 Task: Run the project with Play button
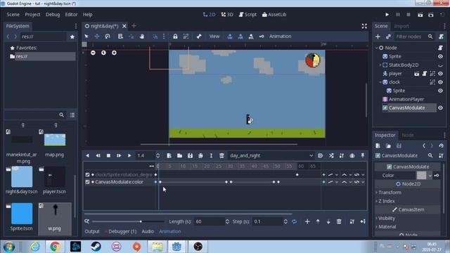[387, 14]
